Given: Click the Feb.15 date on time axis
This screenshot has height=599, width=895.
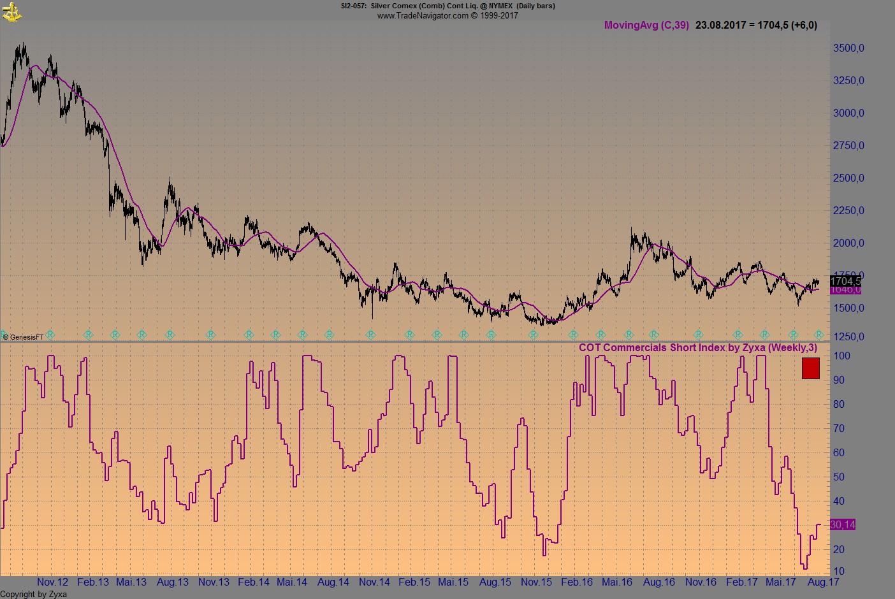Looking at the screenshot, I should (414, 582).
